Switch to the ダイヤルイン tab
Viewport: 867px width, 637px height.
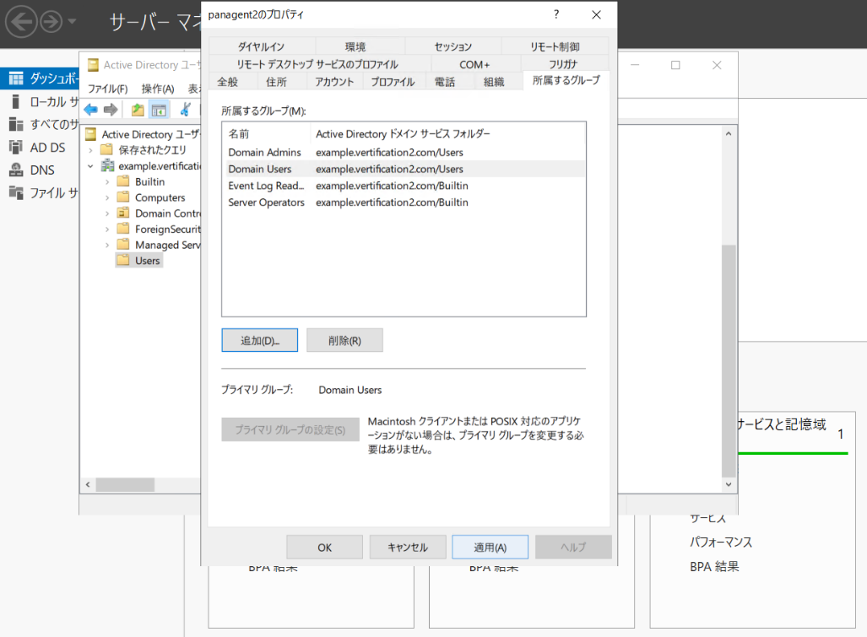tap(262, 47)
